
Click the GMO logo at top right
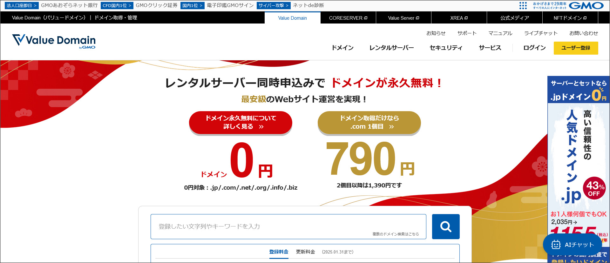pos(586,5)
